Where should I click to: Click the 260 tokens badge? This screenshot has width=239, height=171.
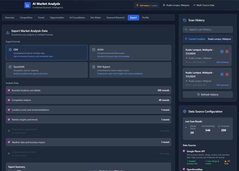point(147,5)
